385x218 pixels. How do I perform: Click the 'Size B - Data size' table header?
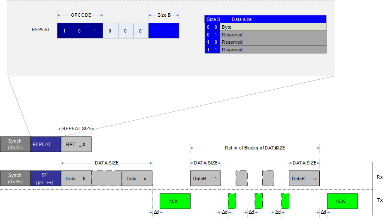click(x=265, y=19)
